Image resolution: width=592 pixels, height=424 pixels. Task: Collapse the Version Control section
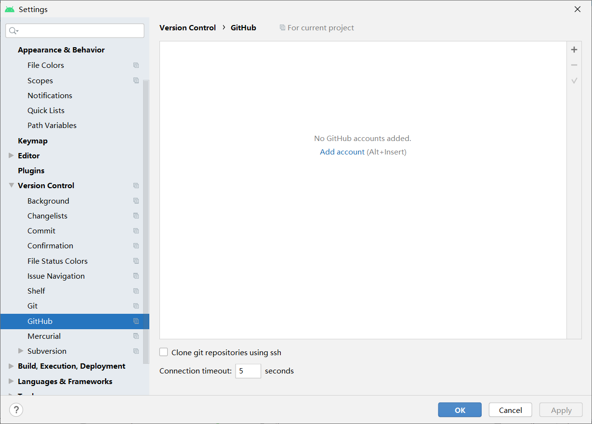[12, 185]
